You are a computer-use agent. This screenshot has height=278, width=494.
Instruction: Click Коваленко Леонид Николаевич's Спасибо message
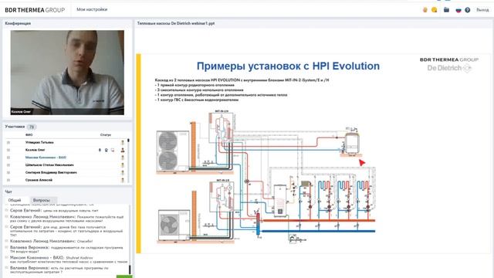coord(52,241)
